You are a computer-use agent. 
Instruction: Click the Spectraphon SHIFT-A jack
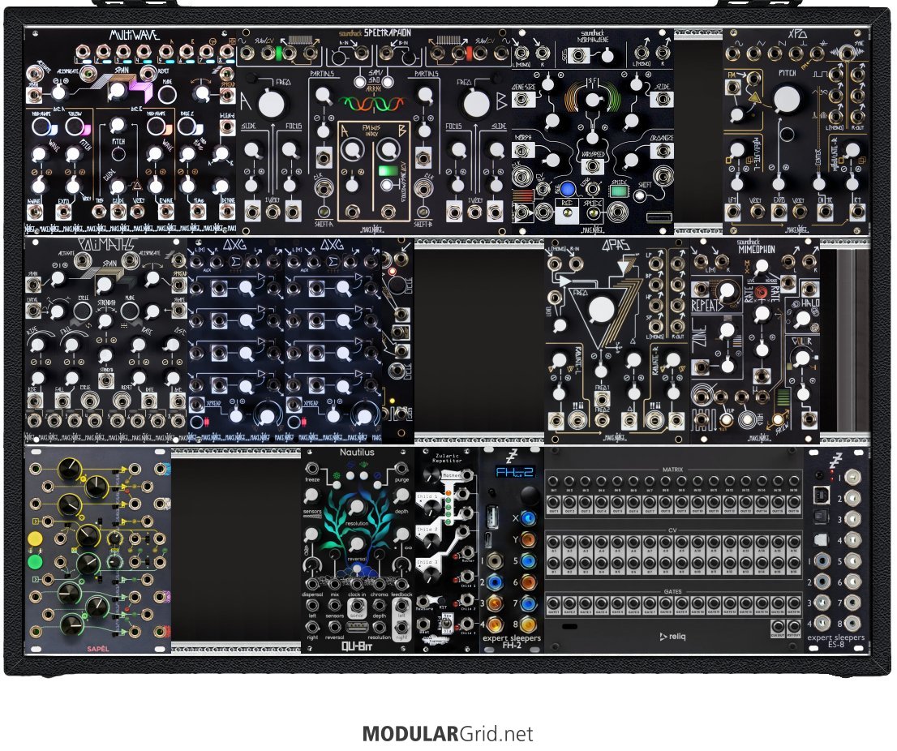pos(324,212)
